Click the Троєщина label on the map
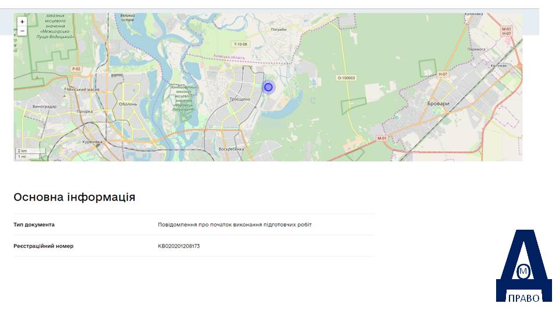Image resolution: width=559 pixels, height=314 pixels. point(239,99)
